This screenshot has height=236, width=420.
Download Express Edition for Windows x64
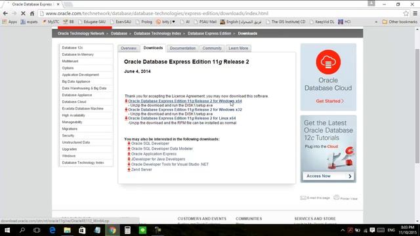click(185, 101)
